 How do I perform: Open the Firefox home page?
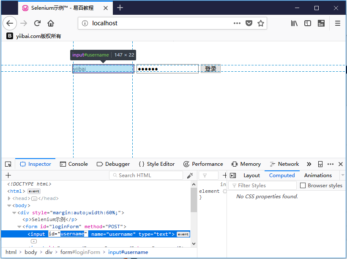point(51,23)
